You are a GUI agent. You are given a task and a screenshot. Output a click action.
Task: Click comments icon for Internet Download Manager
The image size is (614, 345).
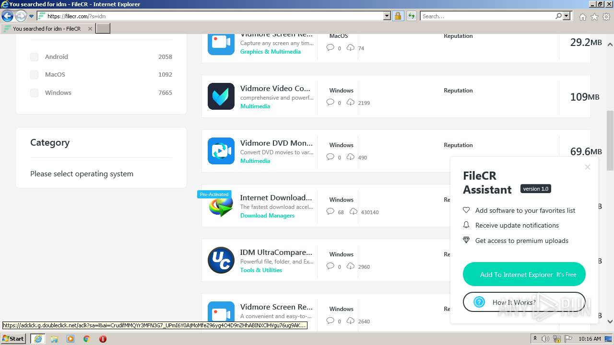(x=330, y=211)
